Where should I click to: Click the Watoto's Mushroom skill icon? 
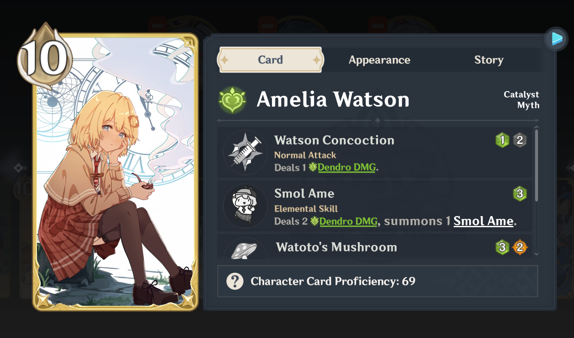[245, 250]
